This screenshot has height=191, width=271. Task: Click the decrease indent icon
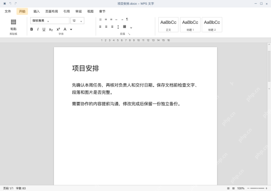116,20
